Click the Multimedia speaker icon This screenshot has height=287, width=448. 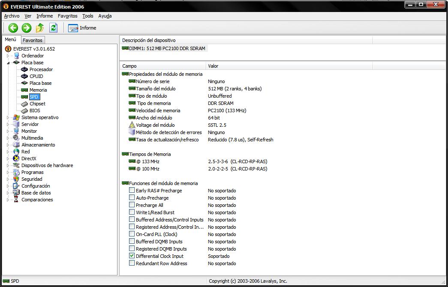pyautogui.click(x=16, y=138)
